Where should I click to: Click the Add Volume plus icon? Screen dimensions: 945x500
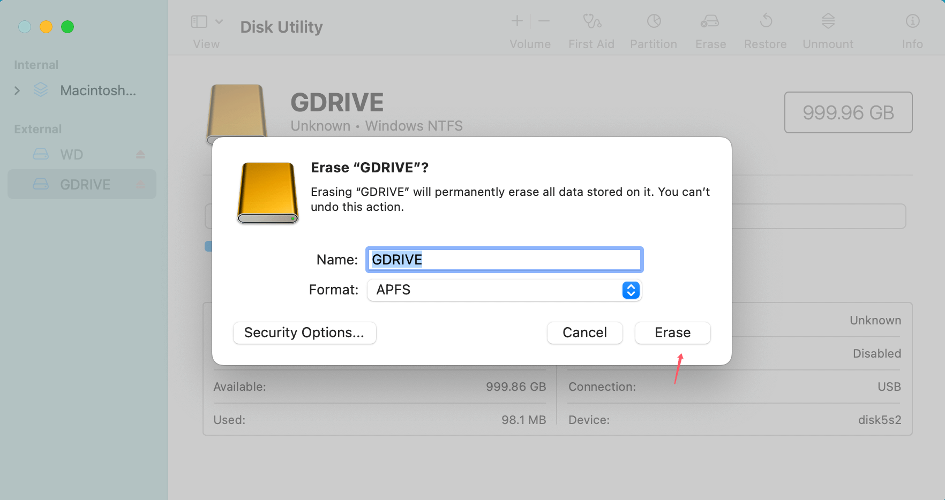516,21
